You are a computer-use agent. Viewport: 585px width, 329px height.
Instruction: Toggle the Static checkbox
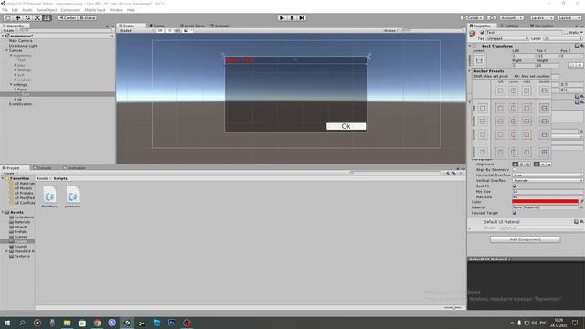(x=566, y=33)
